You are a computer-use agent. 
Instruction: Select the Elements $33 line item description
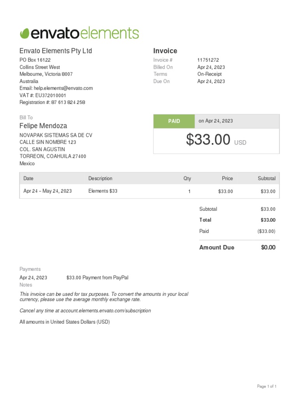tap(103, 191)
